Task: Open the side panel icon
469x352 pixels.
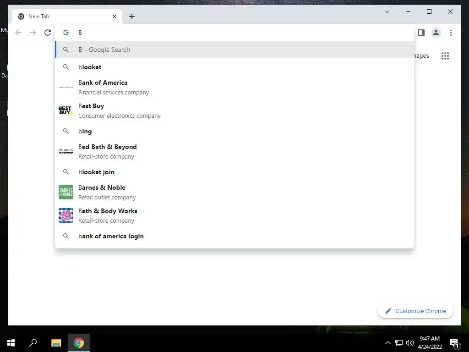Action: (x=421, y=33)
